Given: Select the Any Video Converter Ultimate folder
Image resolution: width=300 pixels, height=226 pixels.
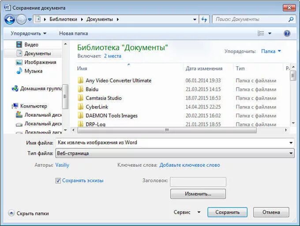Looking at the screenshot, I should pyautogui.click(x=118, y=80).
